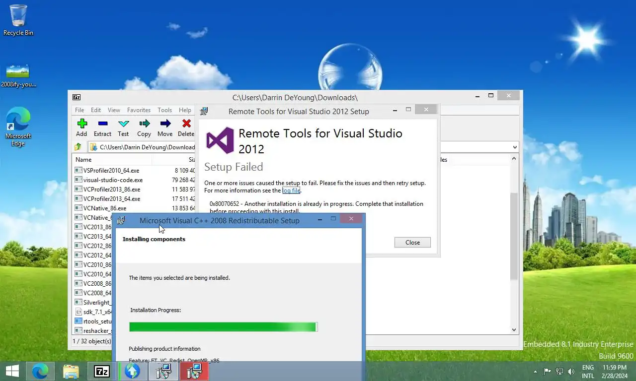Expand the 7-Zip address path dropdown
636x381 pixels.
[x=514, y=147]
